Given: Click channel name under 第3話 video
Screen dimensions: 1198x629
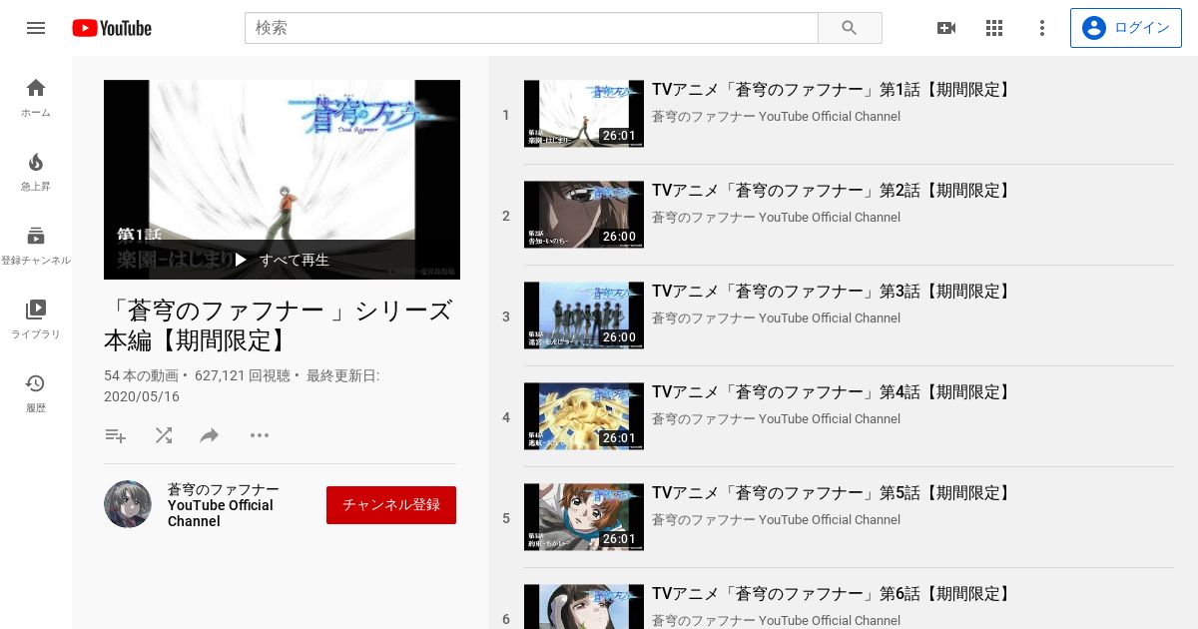Looking at the screenshot, I should 776,318.
